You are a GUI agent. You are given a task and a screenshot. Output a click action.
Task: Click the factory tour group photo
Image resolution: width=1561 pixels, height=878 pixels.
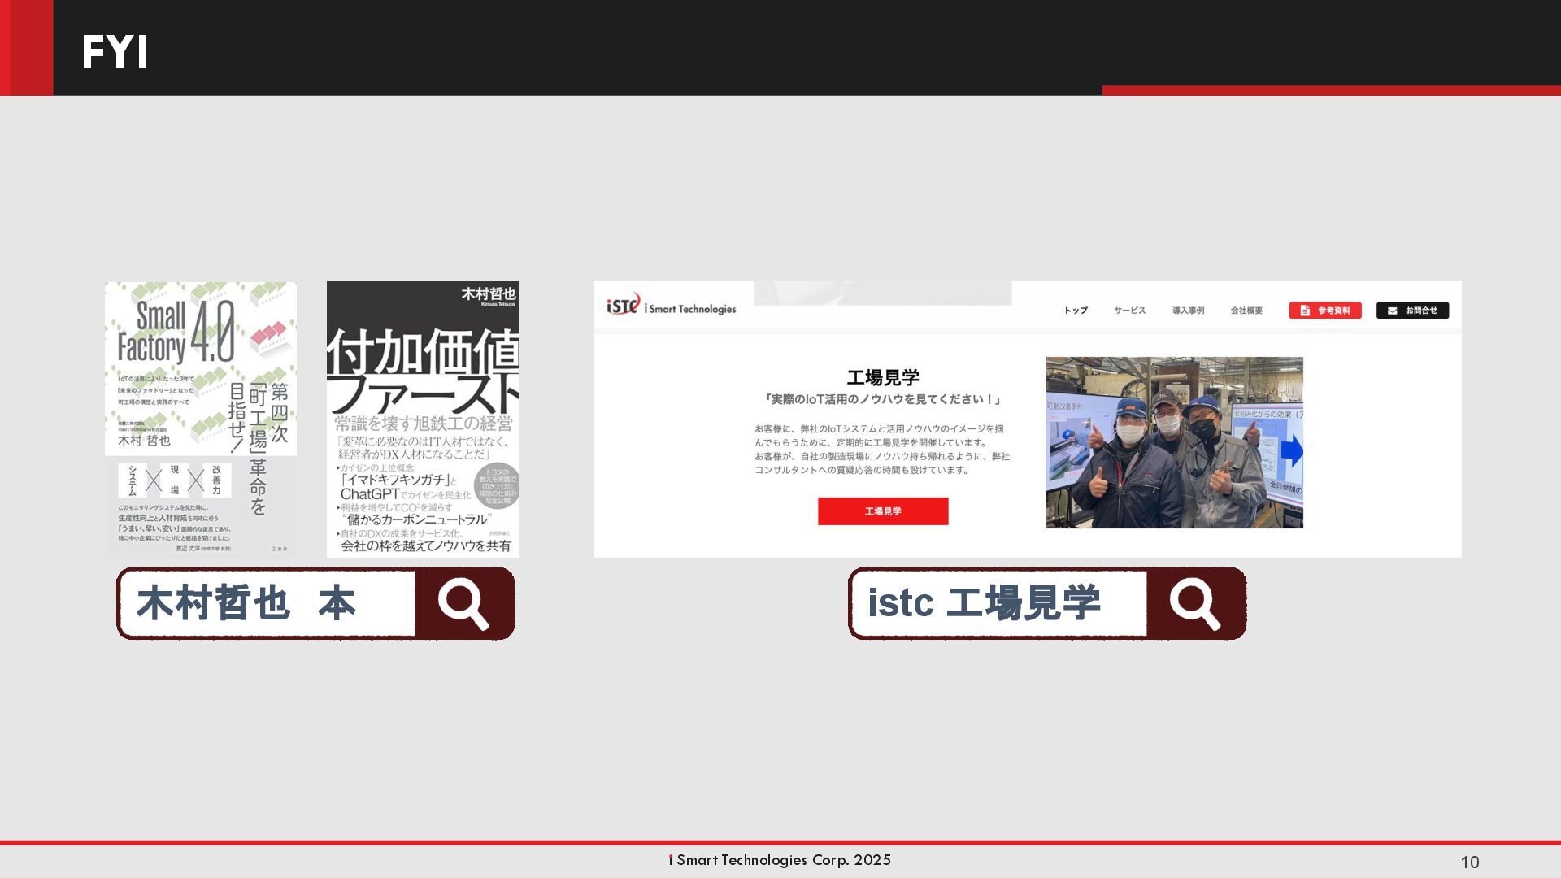coord(1174,442)
